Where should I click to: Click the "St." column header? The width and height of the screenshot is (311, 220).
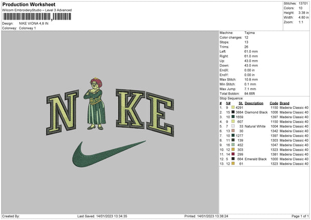click(x=241, y=103)
